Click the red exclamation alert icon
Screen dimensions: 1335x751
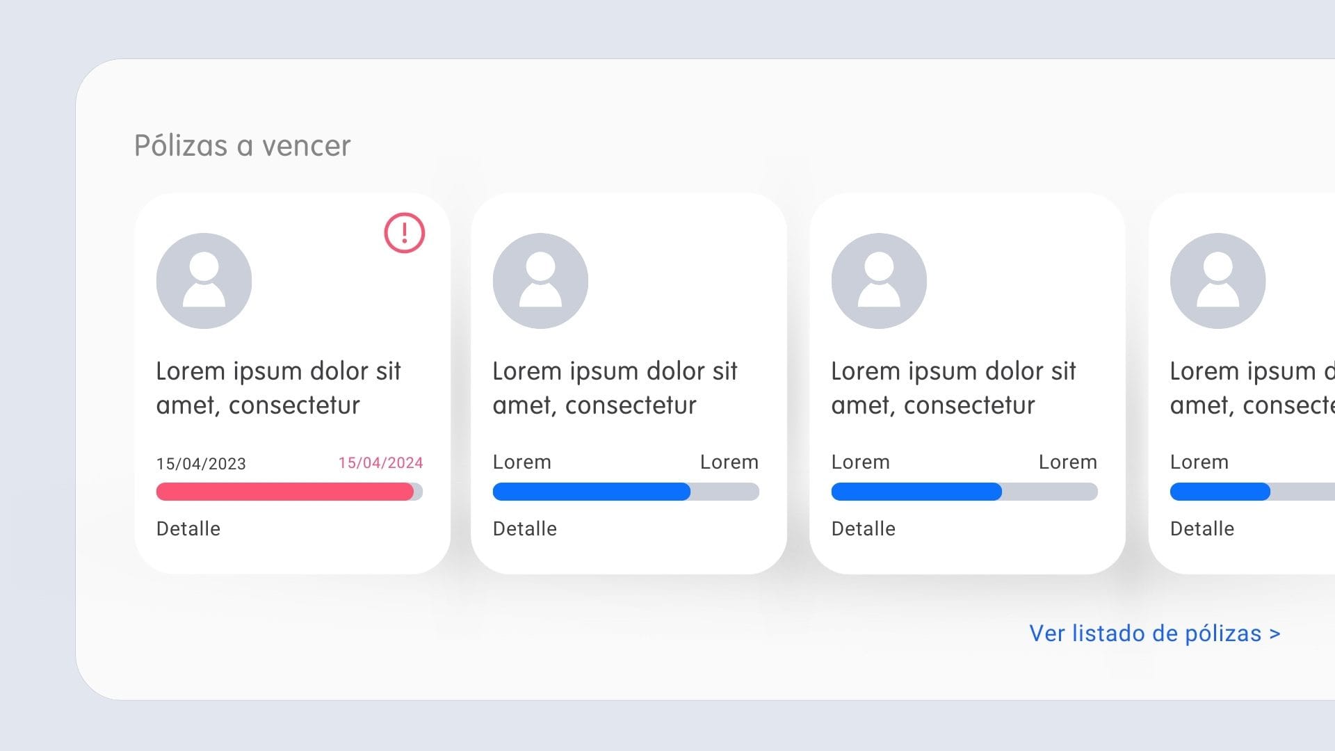tap(404, 233)
